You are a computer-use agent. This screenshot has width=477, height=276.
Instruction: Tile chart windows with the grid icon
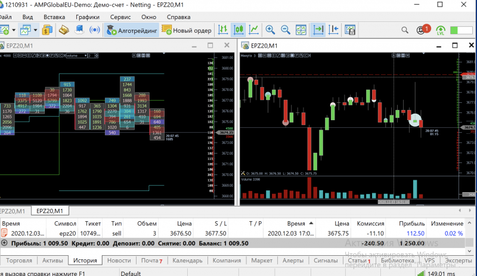301,30
